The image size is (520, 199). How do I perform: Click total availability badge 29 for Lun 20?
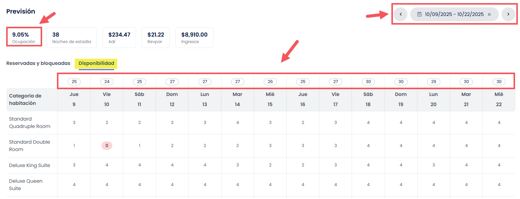(434, 82)
